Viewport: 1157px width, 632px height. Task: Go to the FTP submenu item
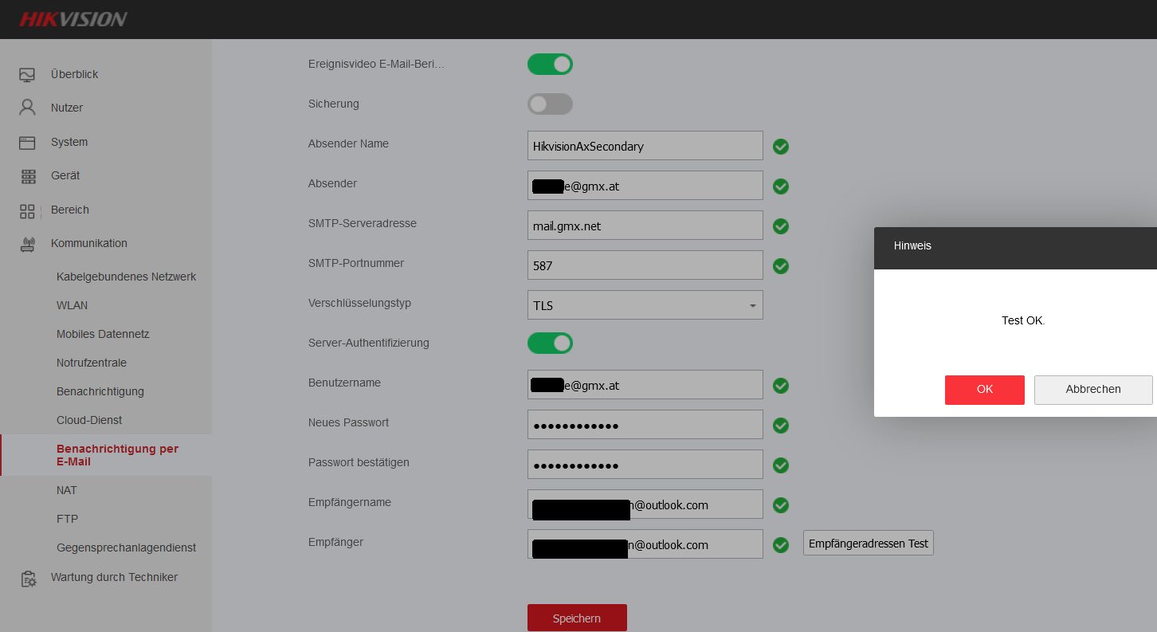[67, 519]
